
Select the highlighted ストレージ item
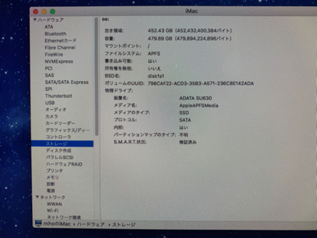(63, 144)
